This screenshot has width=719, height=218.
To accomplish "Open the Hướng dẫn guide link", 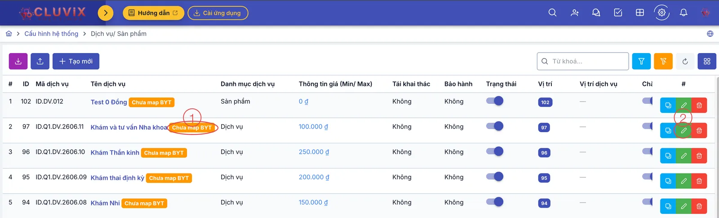I will (153, 13).
